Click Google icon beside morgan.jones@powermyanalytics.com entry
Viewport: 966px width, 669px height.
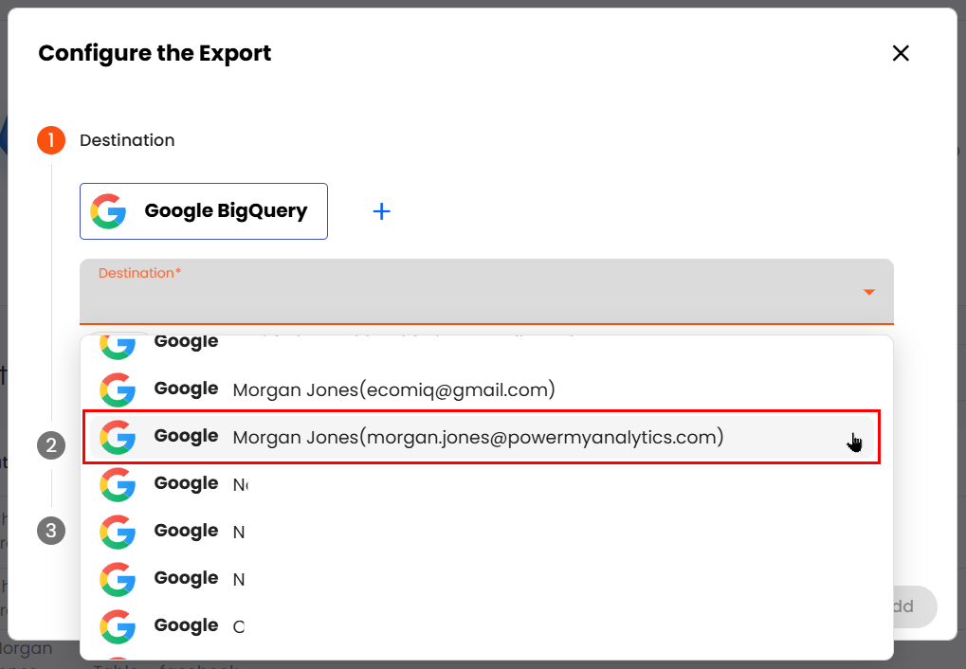coord(118,437)
